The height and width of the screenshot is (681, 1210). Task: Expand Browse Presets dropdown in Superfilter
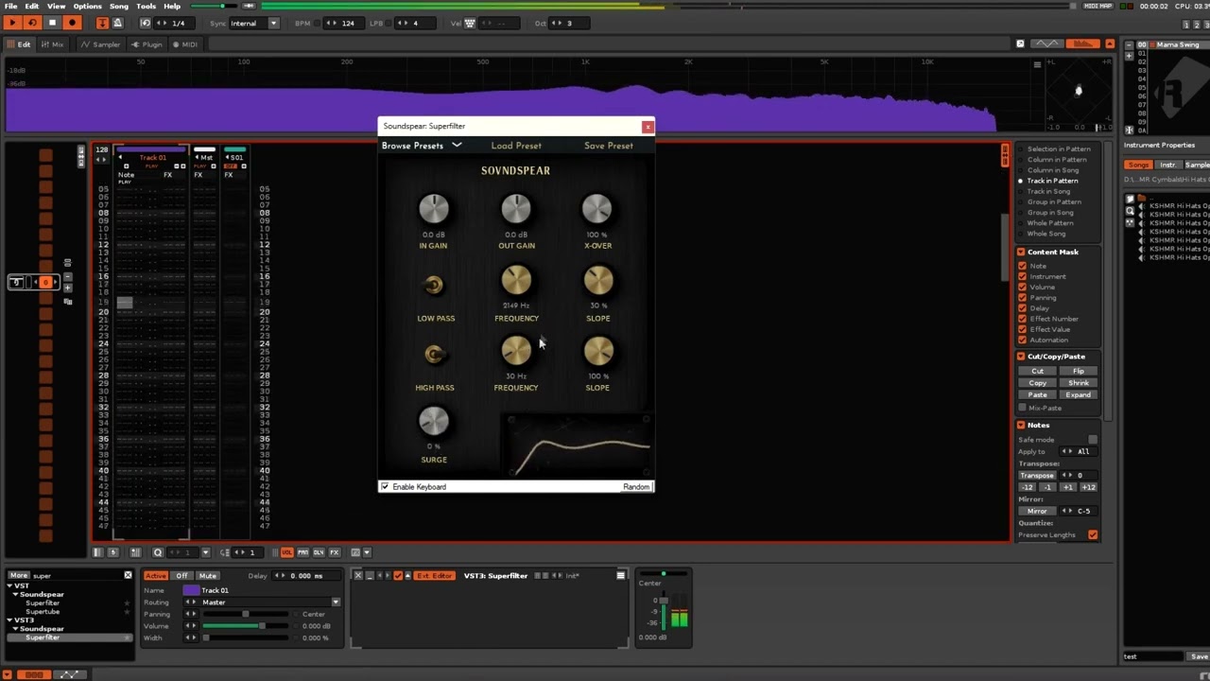(x=422, y=146)
